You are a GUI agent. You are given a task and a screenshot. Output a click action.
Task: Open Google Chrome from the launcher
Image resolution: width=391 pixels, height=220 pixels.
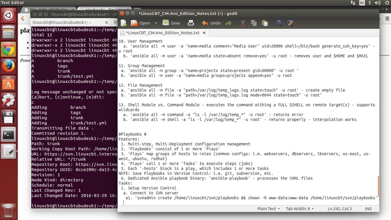(8, 49)
